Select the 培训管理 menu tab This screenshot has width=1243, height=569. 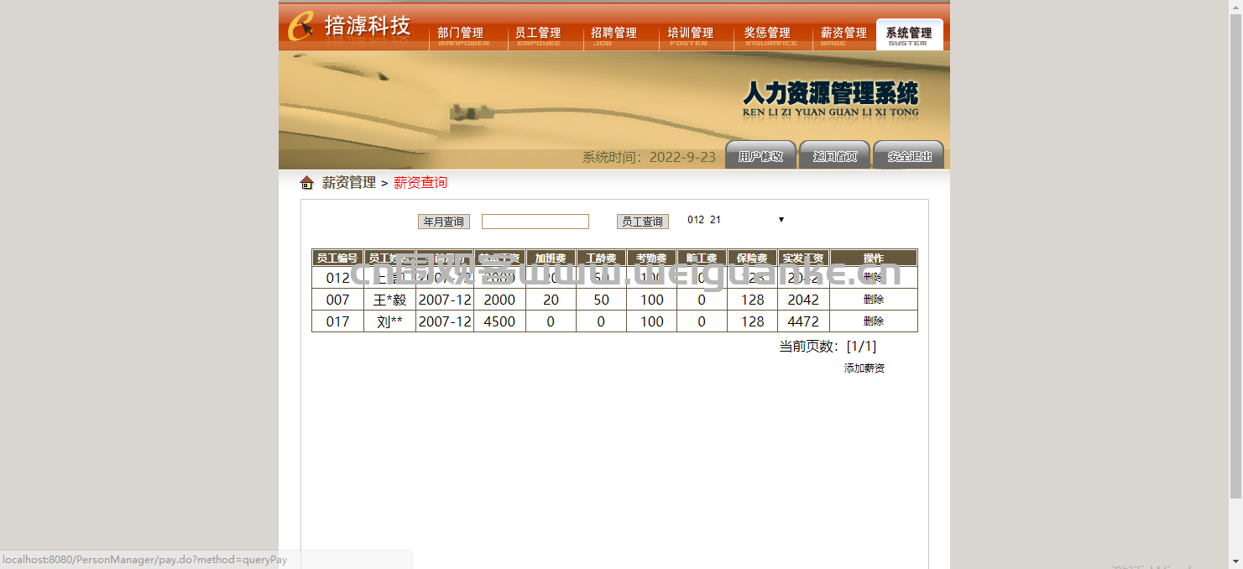[690, 34]
